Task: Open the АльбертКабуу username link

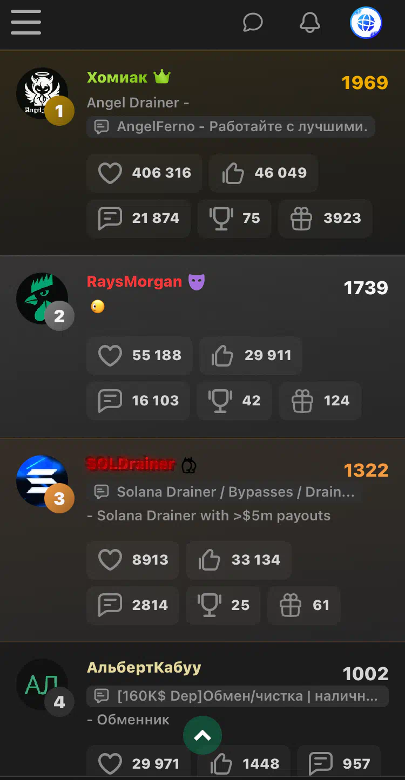Action: [x=144, y=667]
